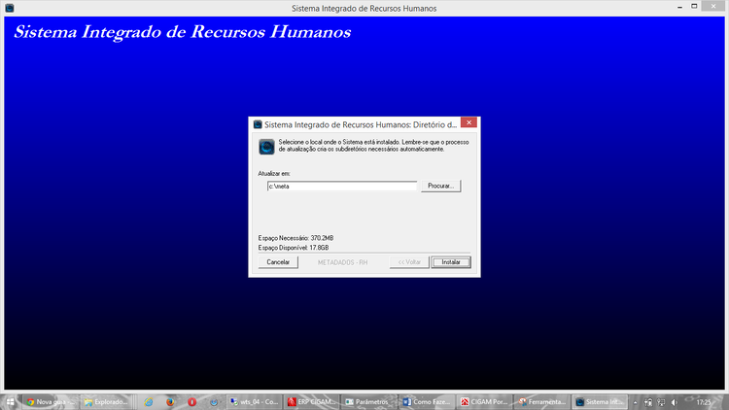Close the installer directory dialog
Image resolution: width=729 pixels, height=410 pixels.
click(x=469, y=122)
